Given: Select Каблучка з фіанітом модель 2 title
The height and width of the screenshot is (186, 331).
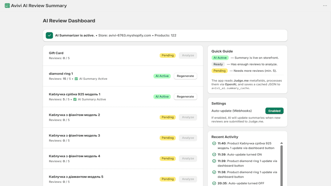Looking at the screenshot, I should (74, 115).
